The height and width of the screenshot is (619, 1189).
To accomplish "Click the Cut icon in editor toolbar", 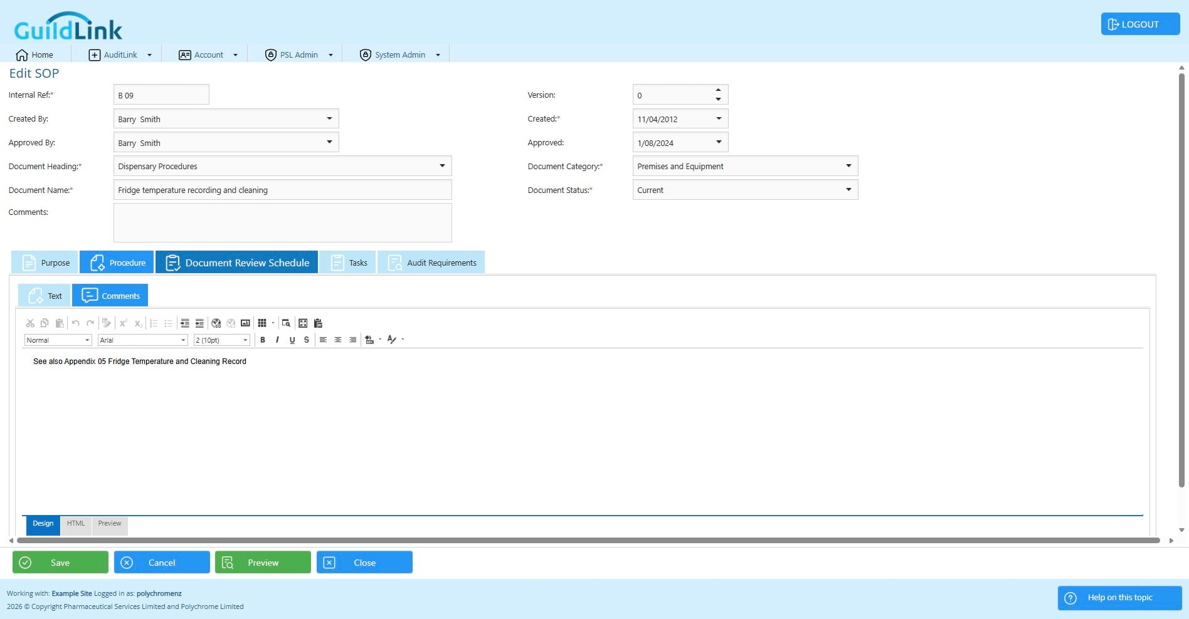I will pyautogui.click(x=30, y=323).
